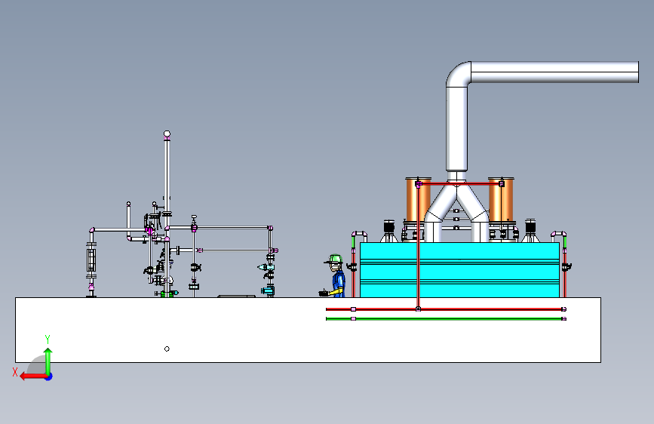Select the sight-glass flow meter on leftmost pipe
This screenshot has height=424, width=654.
point(91,260)
